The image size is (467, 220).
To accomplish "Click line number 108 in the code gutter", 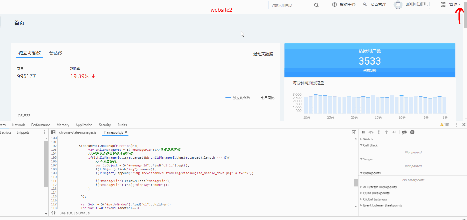I will click(x=54, y=169).
